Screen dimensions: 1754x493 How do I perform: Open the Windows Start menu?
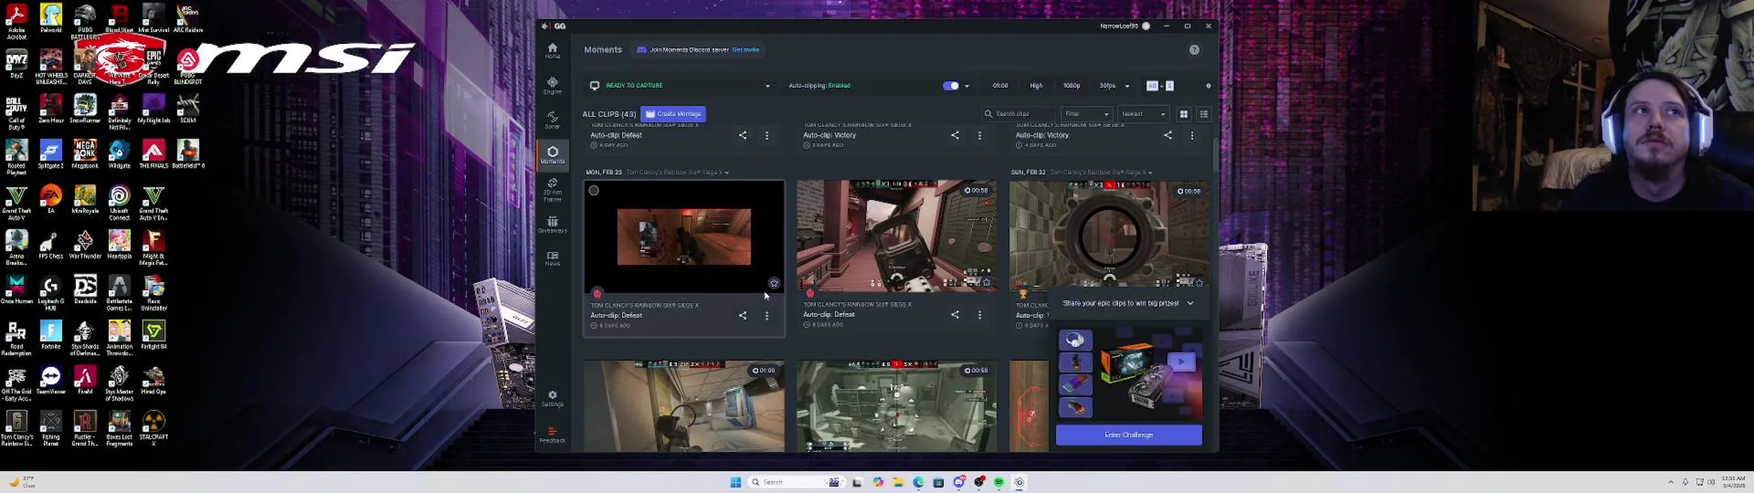tap(736, 482)
